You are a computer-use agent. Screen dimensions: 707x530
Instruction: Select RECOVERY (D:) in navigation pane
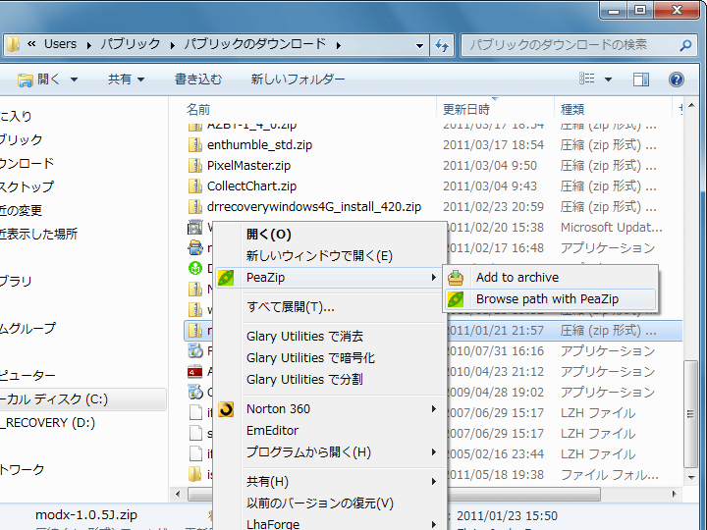pos(48,423)
